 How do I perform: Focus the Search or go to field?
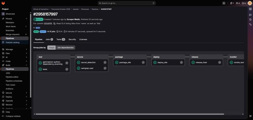tap(127, 3)
